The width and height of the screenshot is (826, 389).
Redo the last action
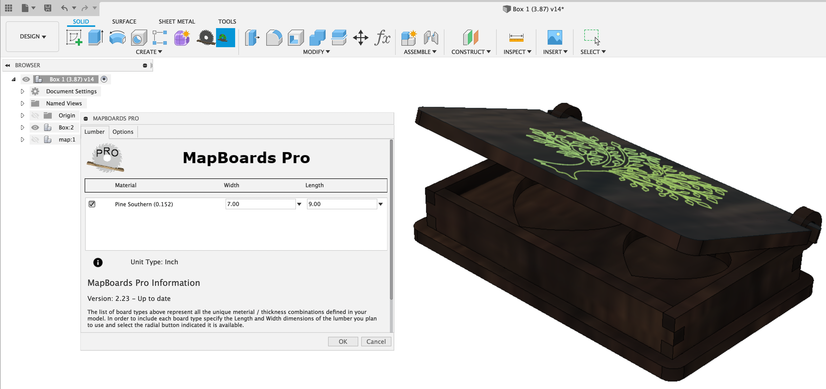tap(85, 8)
